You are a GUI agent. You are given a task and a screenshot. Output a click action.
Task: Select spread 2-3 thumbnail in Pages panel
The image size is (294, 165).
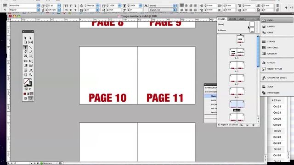pyautogui.click(x=237, y=52)
